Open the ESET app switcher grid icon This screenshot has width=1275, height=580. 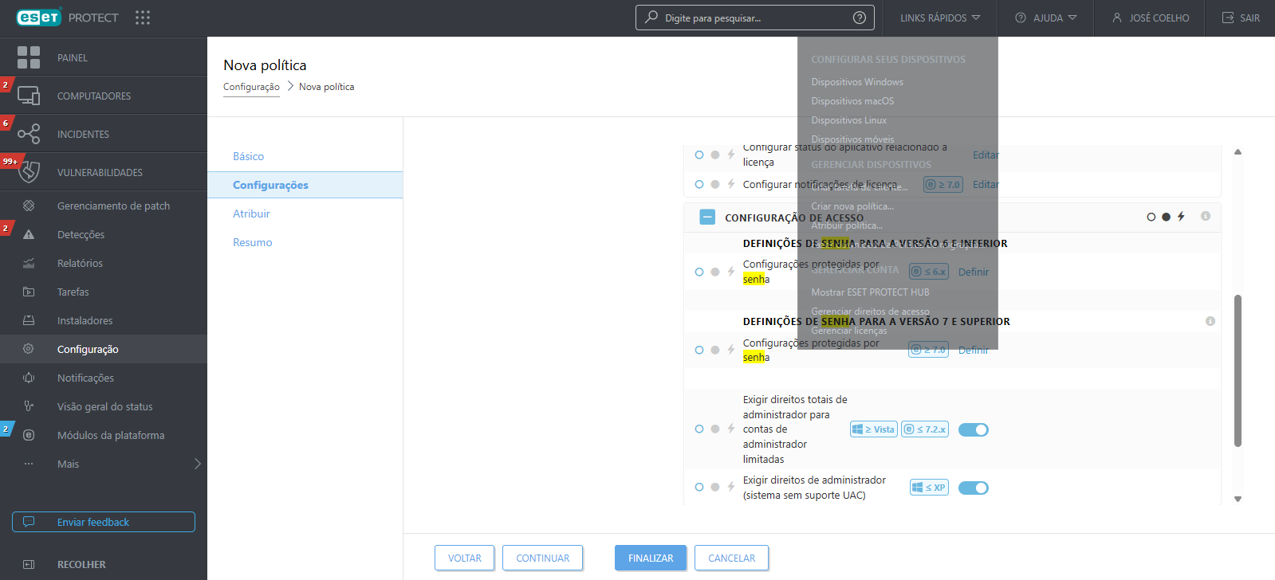[x=143, y=18]
